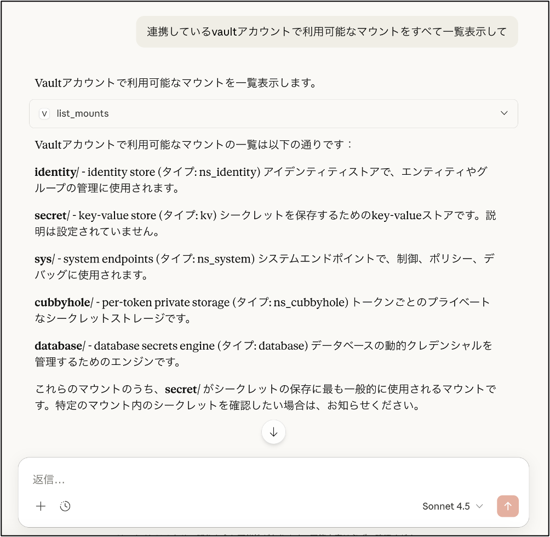Screen dimensions: 550x537
Task: Open the Sonnet 4.5 model dropdown
Action: (x=452, y=506)
